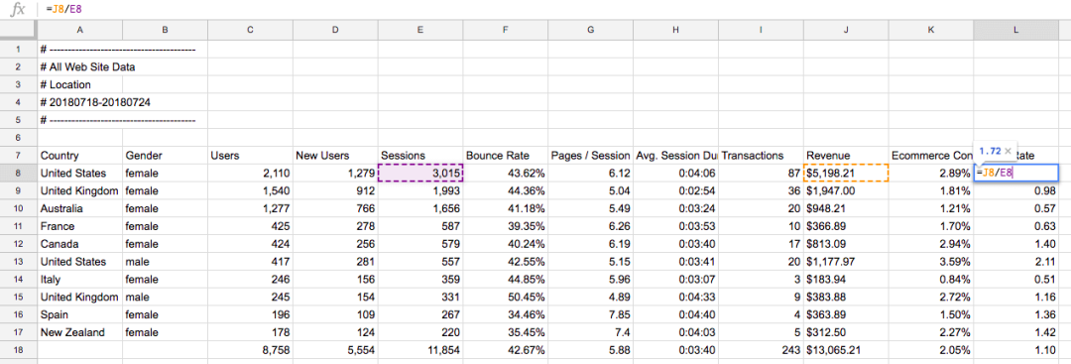The image size is (1071, 364).
Task: Select column A header
Action: coord(80,30)
